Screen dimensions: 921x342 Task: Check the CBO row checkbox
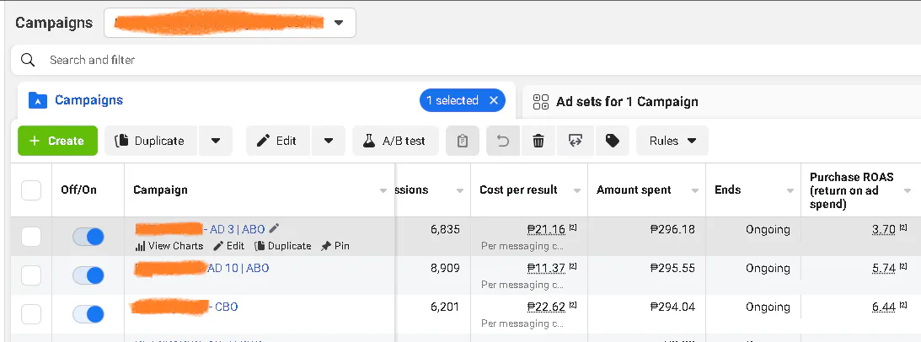[x=31, y=314]
